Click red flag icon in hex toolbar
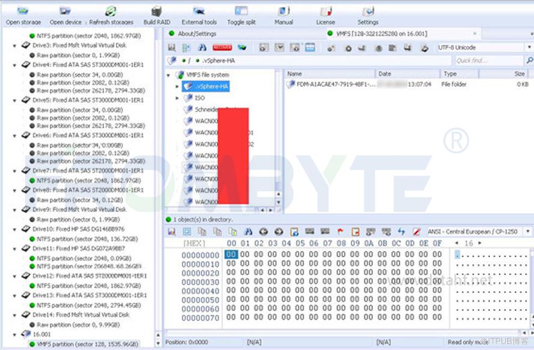The width and height of the screenshot is (534, 350). pyautogui.click(x=340, y=232)
